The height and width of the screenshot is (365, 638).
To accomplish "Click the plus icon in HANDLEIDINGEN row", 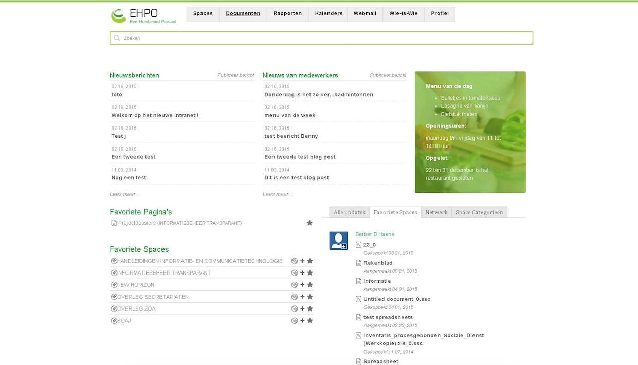I will [302, 261].
